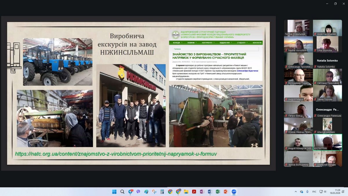Screen dimensions: 348x196
Task: Open Word from the taskbar
Action: point(210,192)
